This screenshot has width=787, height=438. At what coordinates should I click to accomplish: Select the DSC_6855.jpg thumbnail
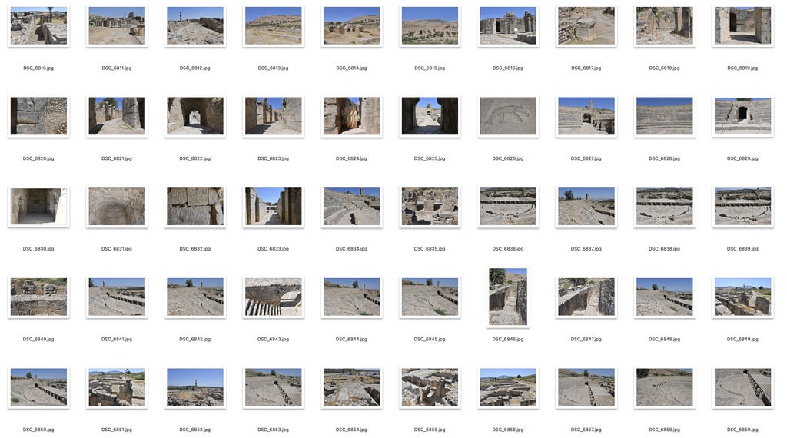click(430, 387)
